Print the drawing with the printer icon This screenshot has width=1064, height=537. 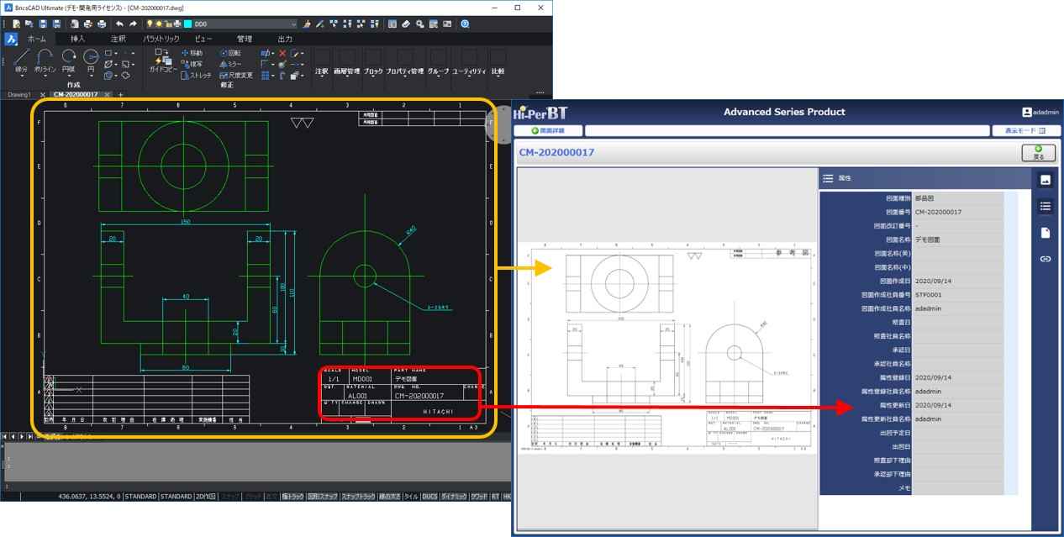click(102, 24)
